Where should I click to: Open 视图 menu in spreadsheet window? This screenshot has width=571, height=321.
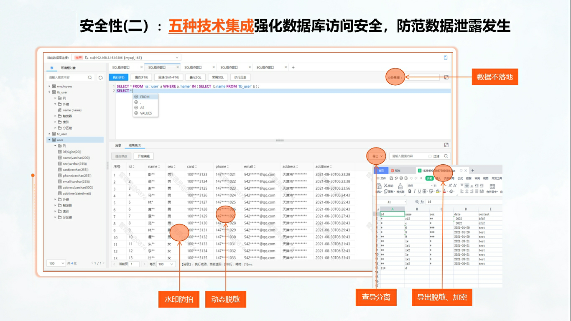485,178
